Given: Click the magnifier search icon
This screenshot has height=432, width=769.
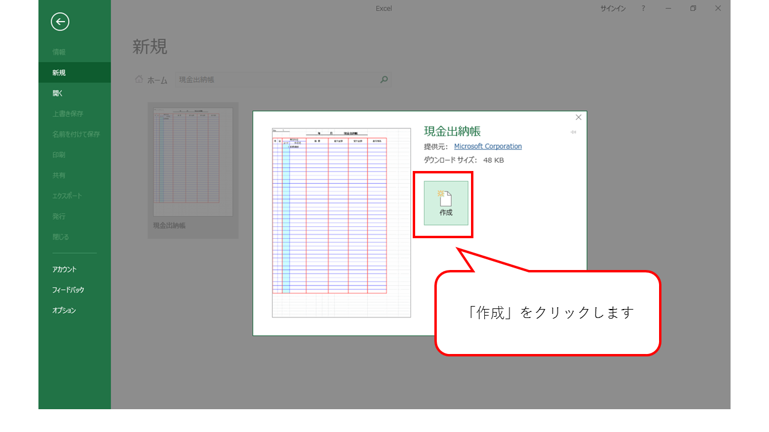Looking at the screenshot, I should pos(384,79).
